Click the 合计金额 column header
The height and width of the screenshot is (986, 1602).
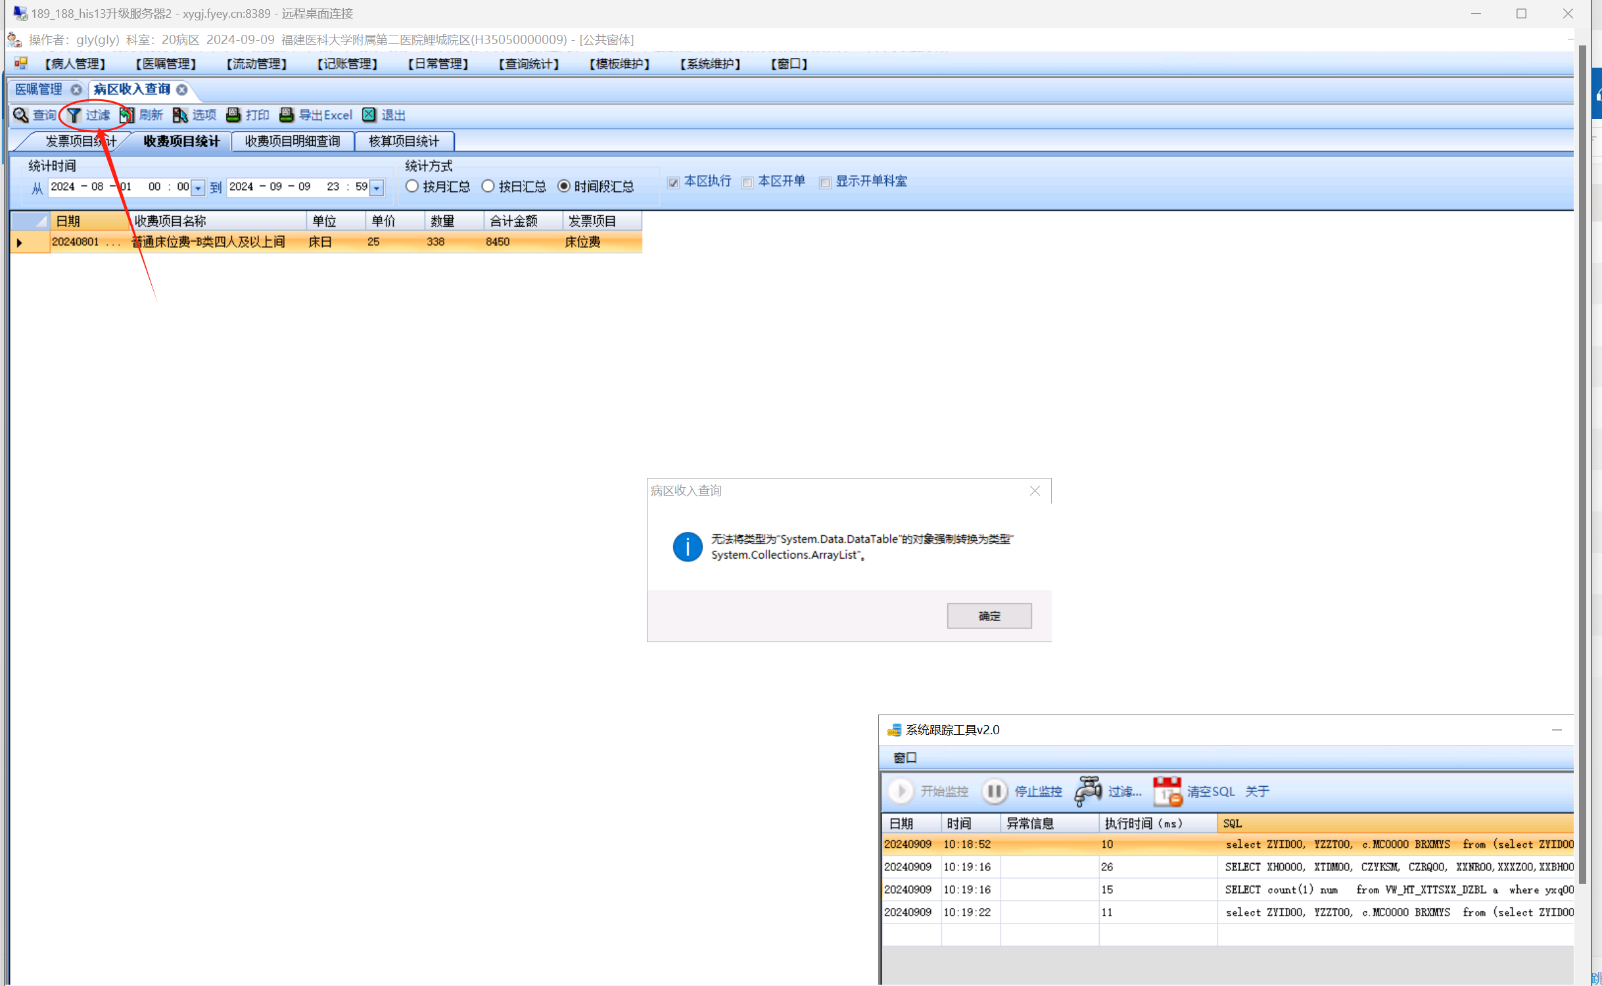click(x=514, y=221)
